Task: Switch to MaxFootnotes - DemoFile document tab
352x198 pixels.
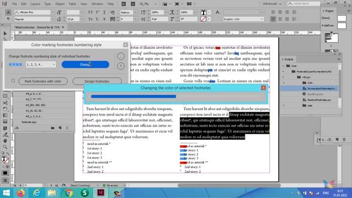Action: [37, 27]
